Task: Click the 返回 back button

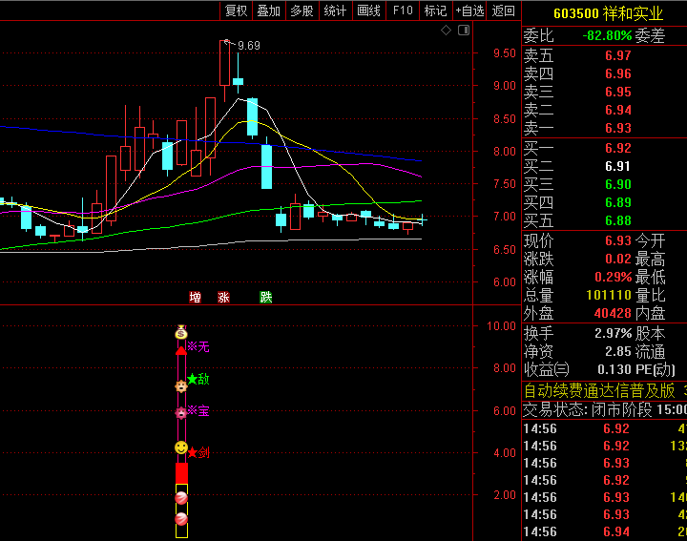Action: point(503,10)
